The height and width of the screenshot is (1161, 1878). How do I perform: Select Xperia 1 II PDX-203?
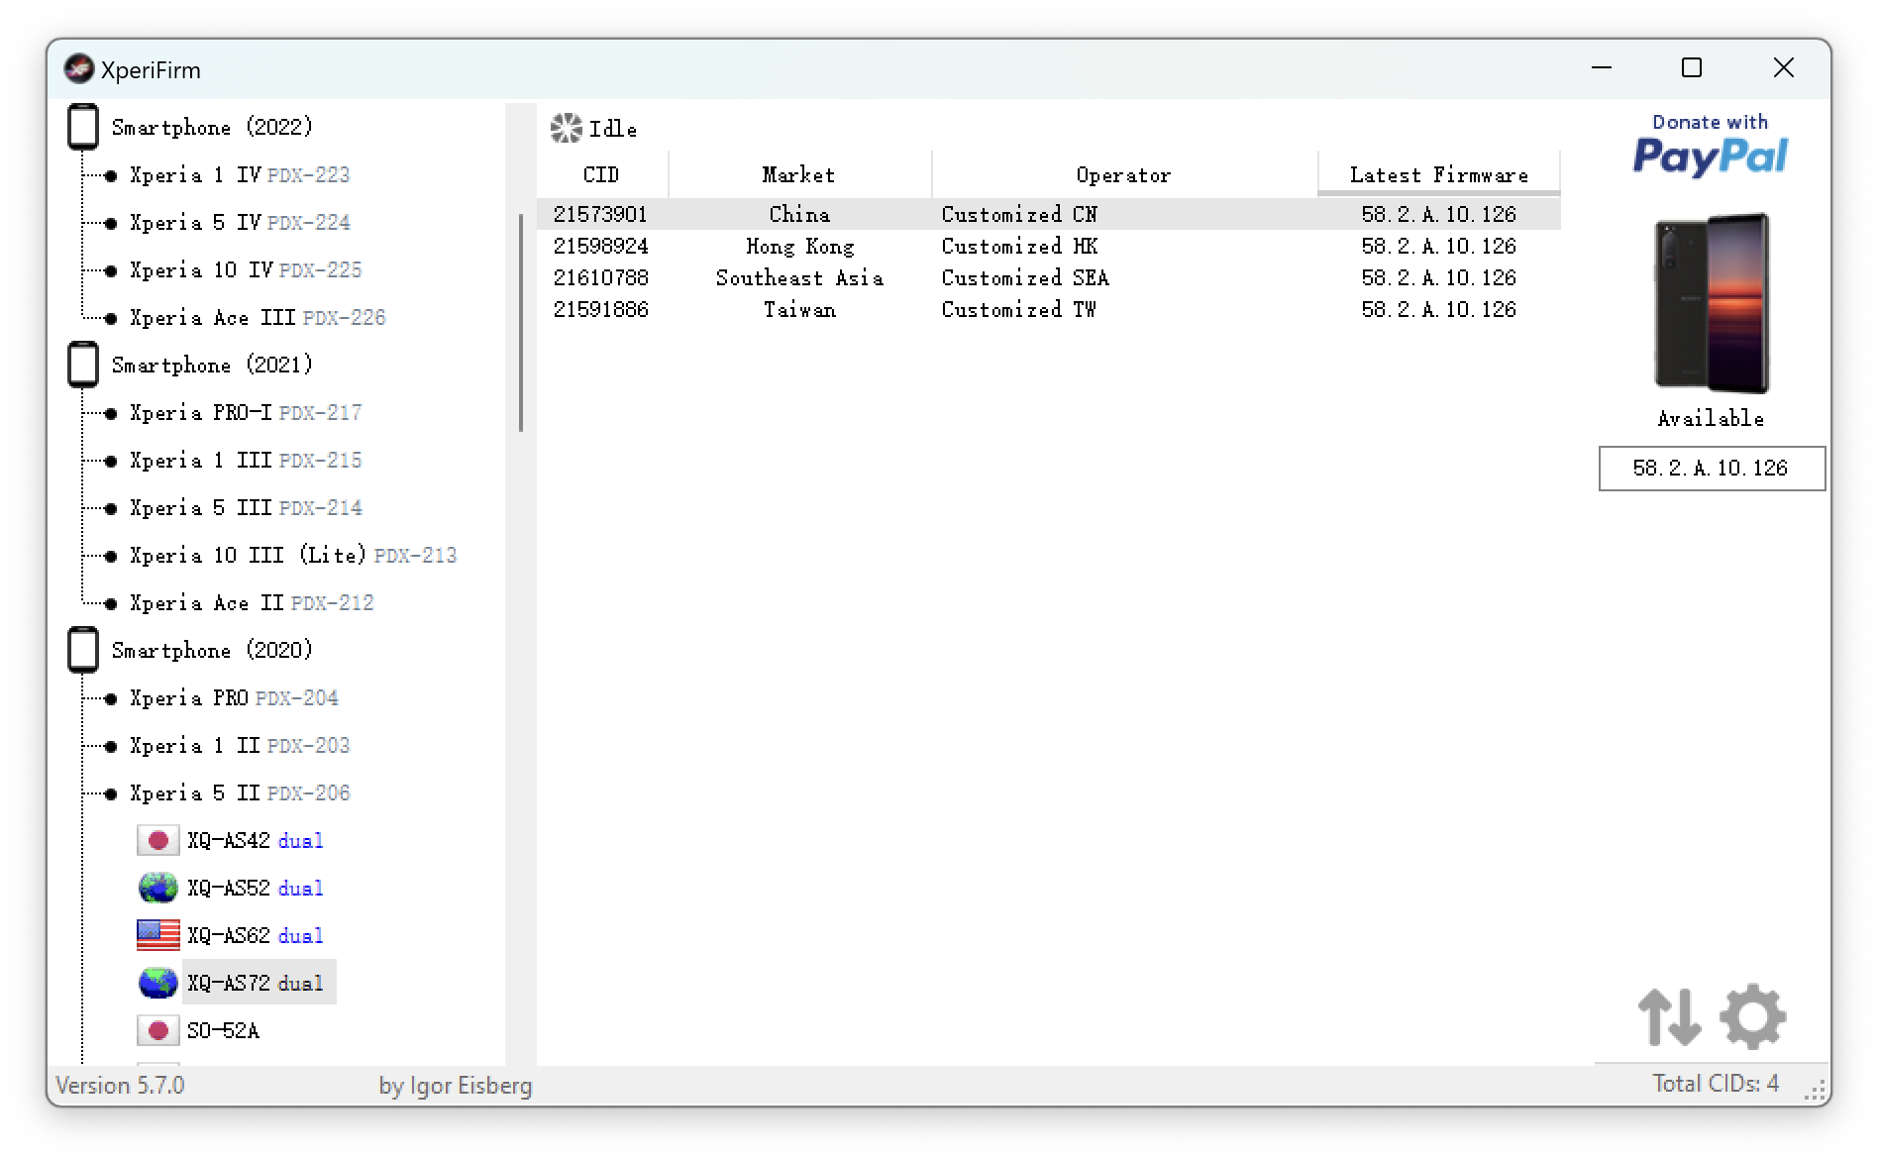coord(240,745)
